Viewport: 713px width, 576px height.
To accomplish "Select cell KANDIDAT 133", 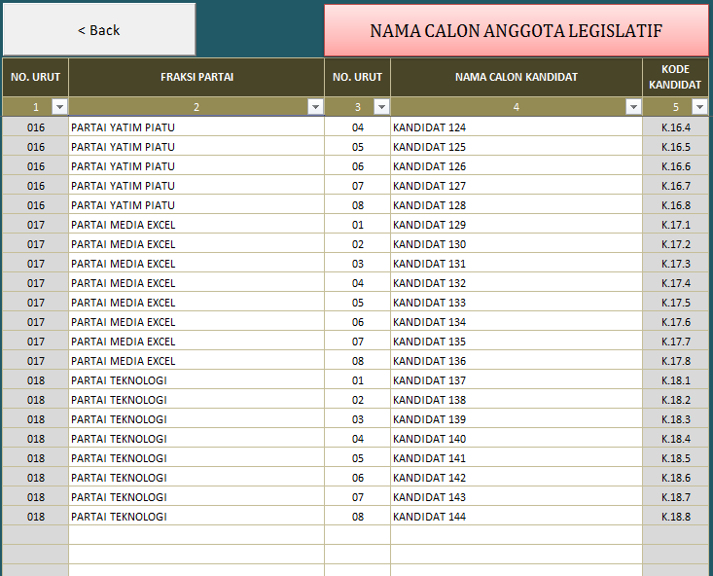I will click(x=517, y=302).
